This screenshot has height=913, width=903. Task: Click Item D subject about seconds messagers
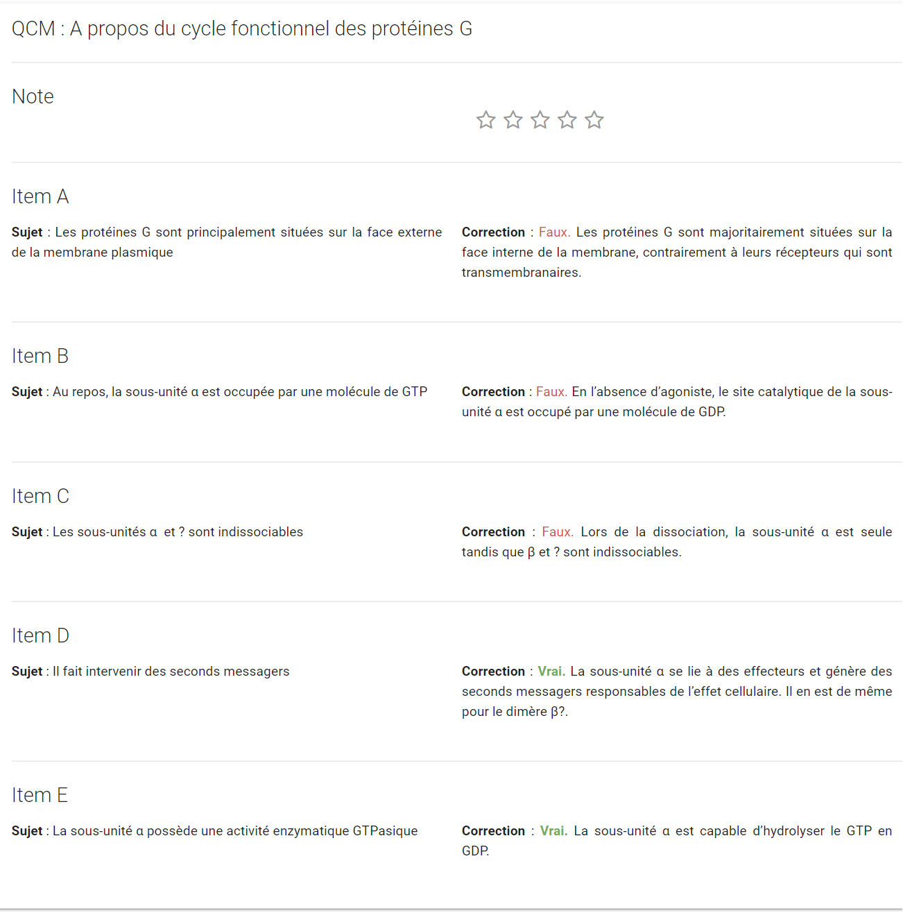150,672
